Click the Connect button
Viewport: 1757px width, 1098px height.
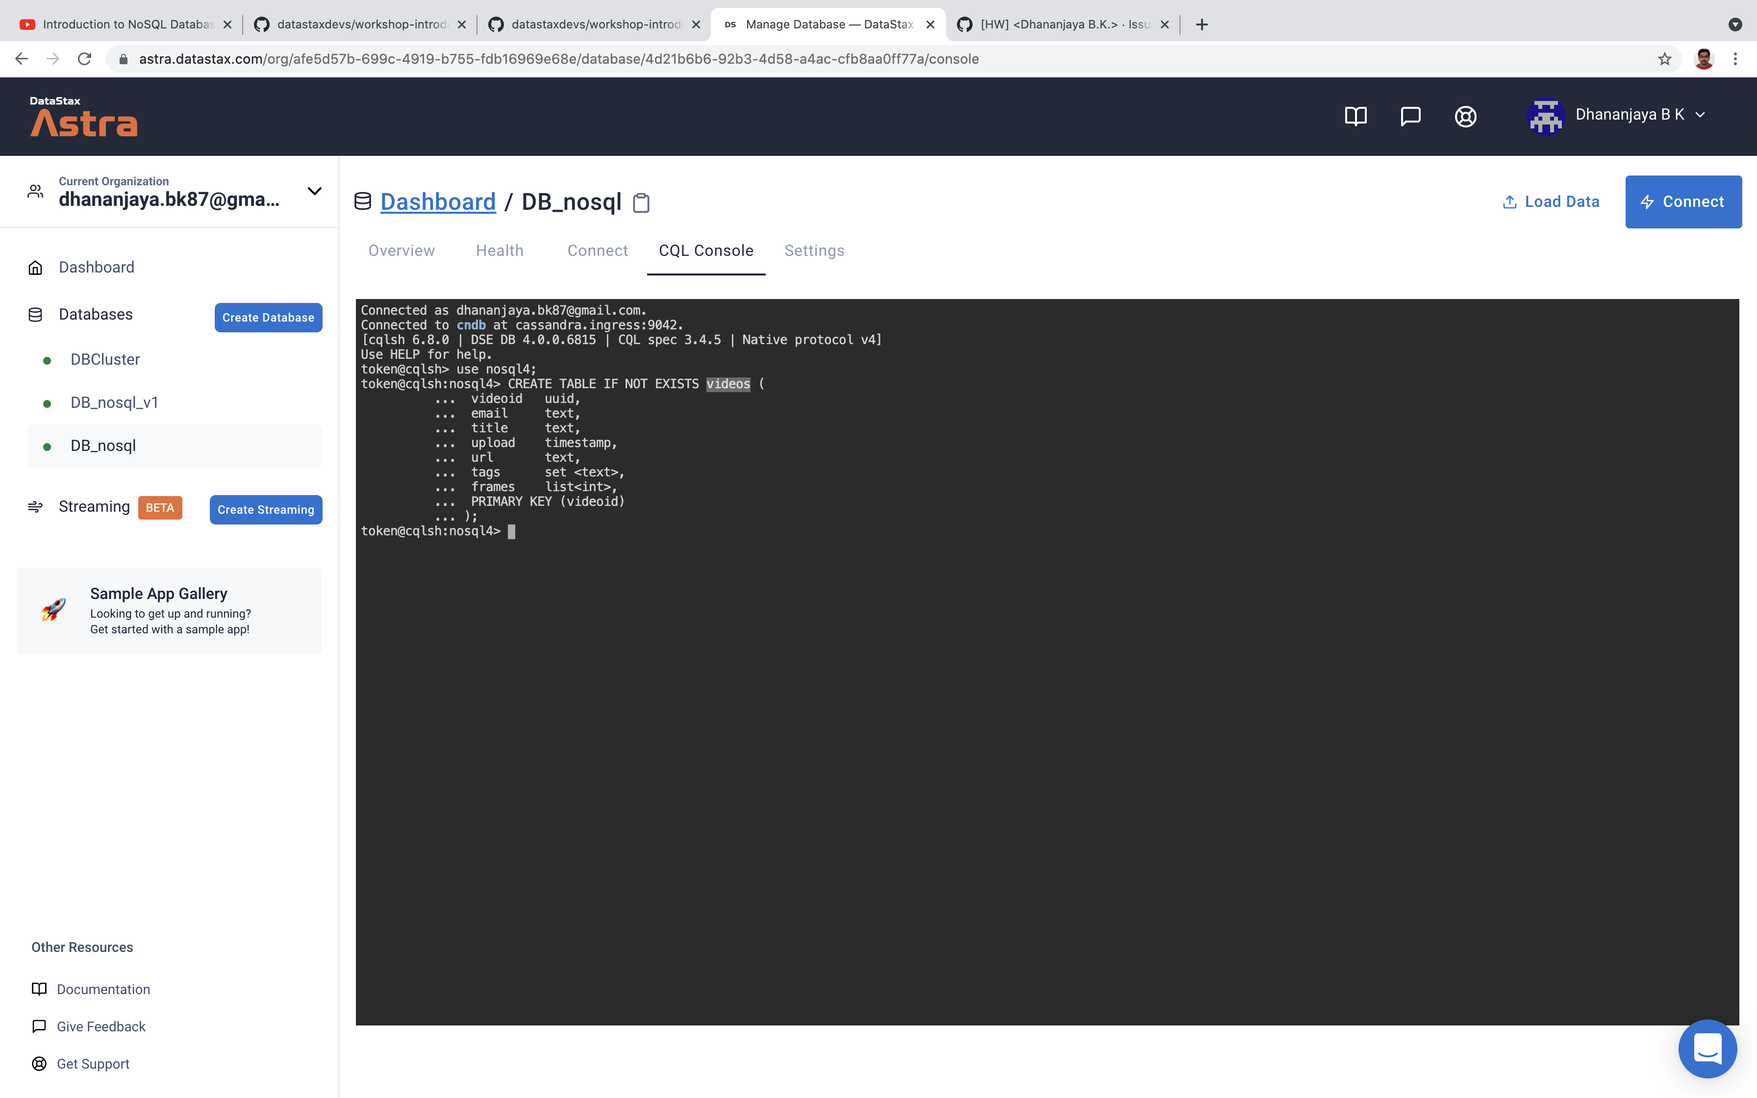[1683, 201]
